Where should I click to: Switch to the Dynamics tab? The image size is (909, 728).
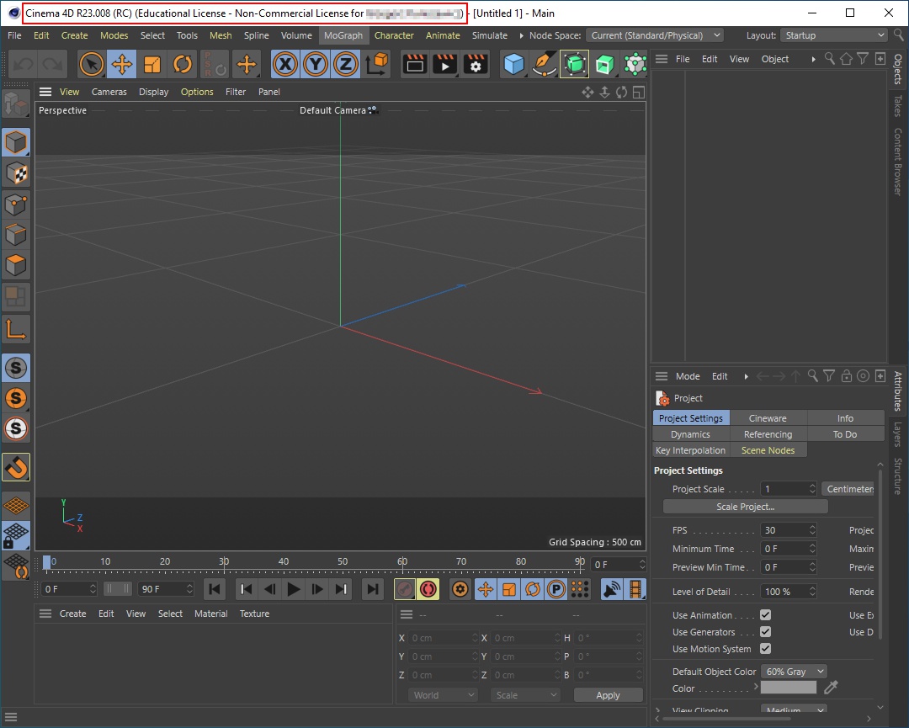[x=690, y=434]
